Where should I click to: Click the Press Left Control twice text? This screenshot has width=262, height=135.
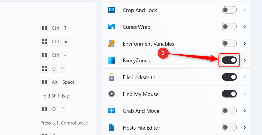pos(64,123)
